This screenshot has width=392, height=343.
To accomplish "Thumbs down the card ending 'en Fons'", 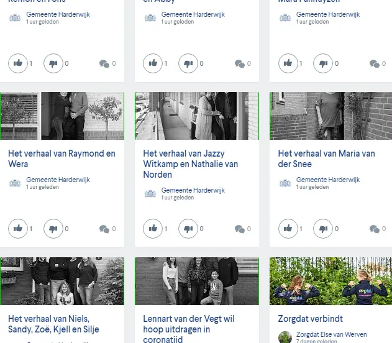I will (53, 63).
